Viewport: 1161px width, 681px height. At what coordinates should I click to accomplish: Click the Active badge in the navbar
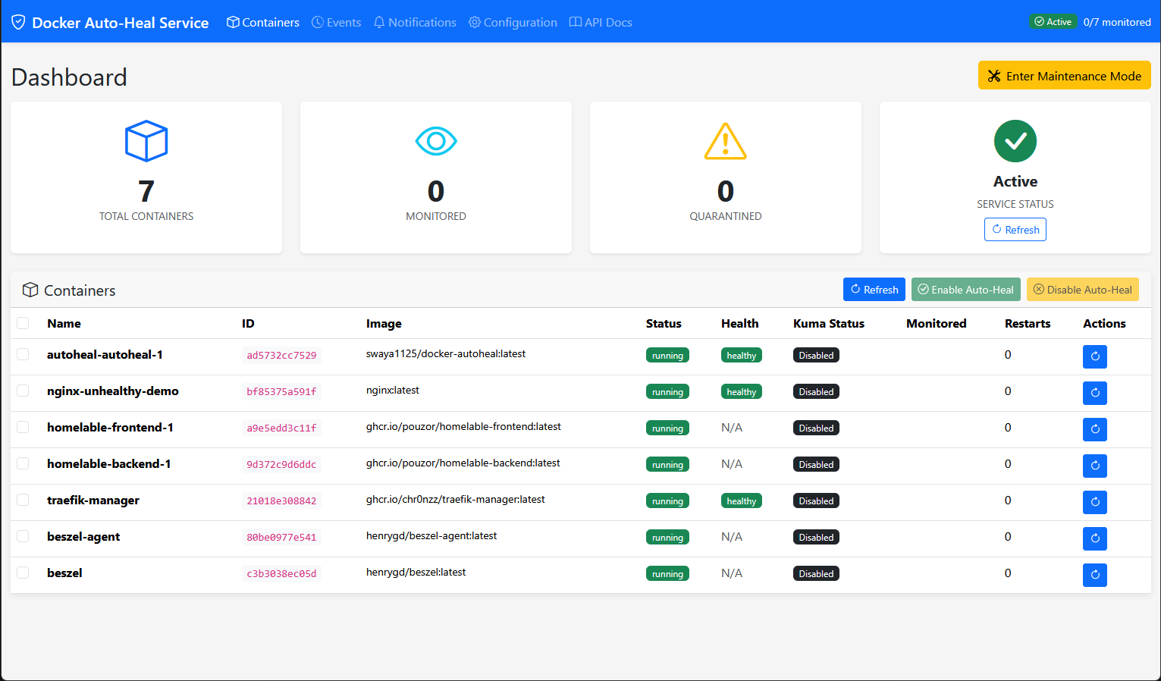tap(1053, 22)
